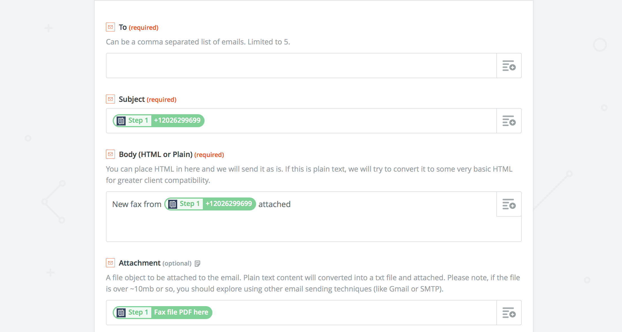
Task: Click the Step 1 document icon in Attachment pill
Action: (121, 313)
